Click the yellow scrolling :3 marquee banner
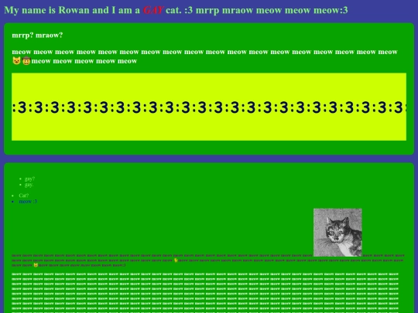 click(209, 107)
